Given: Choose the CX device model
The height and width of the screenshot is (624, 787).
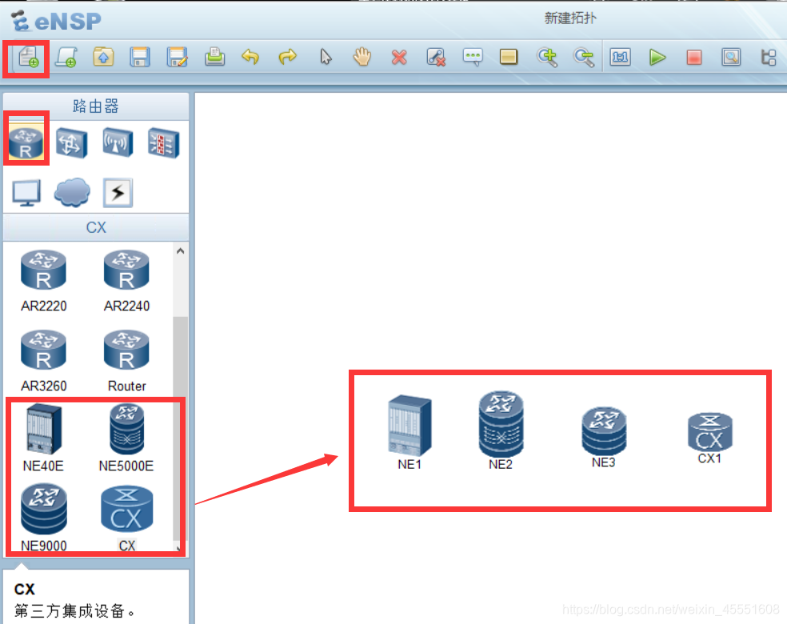Looking at the screenshot, I should (x=127, y=518).
